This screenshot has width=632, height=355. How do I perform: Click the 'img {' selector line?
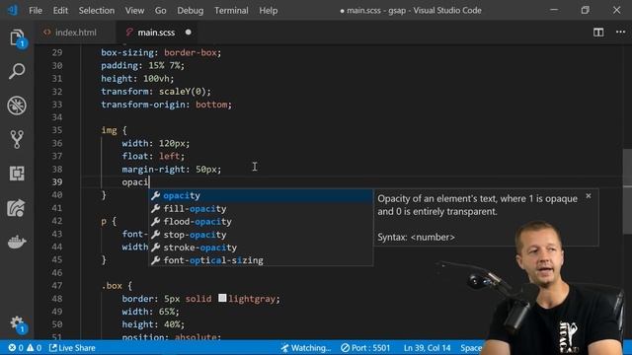(x=115, y=130)
